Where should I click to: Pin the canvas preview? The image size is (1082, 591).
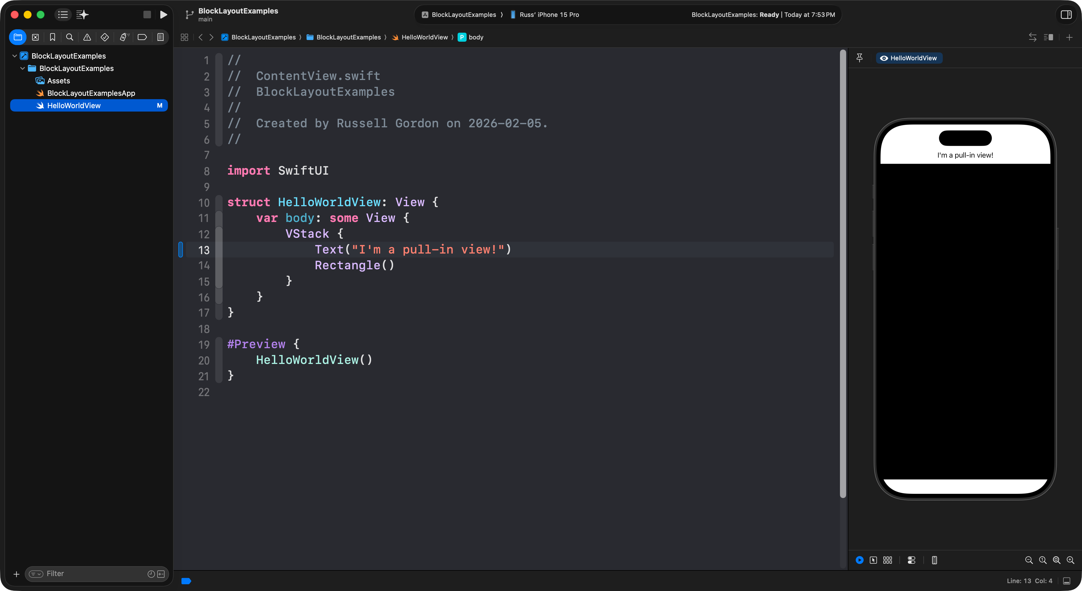(859, 58)
